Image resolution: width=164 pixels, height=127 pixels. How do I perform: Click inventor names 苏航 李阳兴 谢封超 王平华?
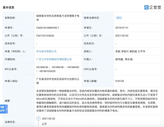pyautogui.click(x=130, y=51)
